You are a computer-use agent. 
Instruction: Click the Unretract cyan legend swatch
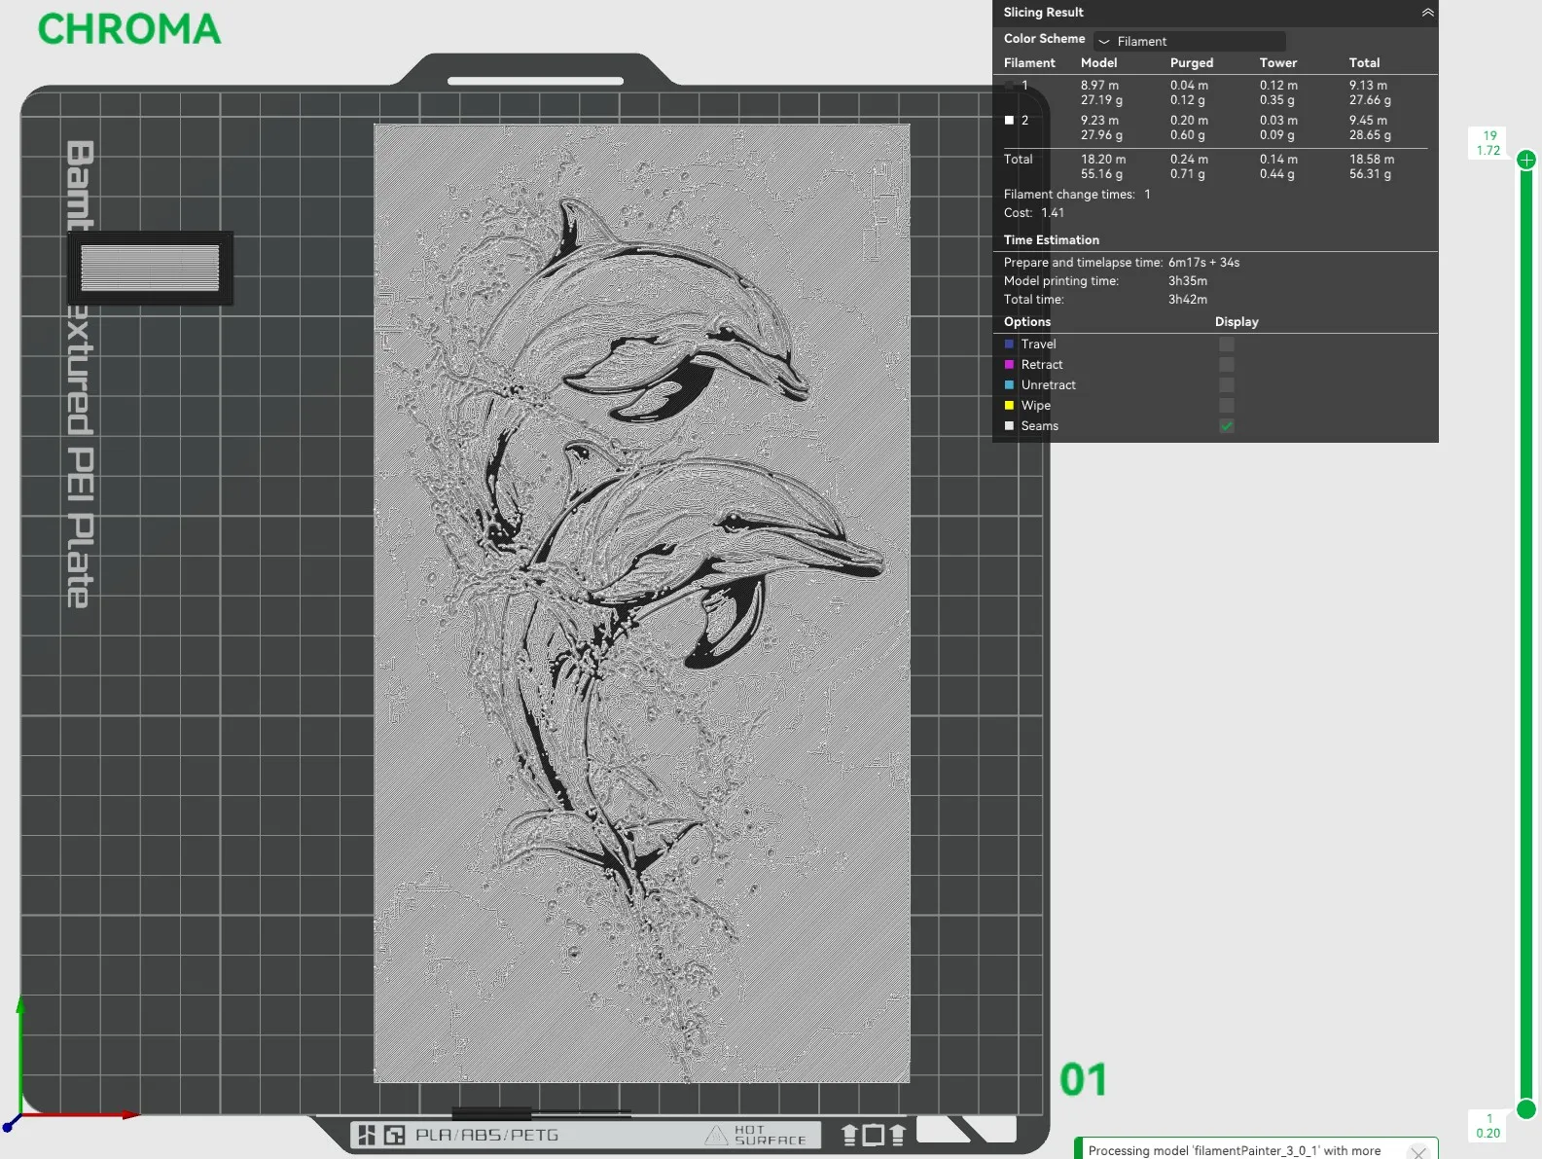(1009, 385)
